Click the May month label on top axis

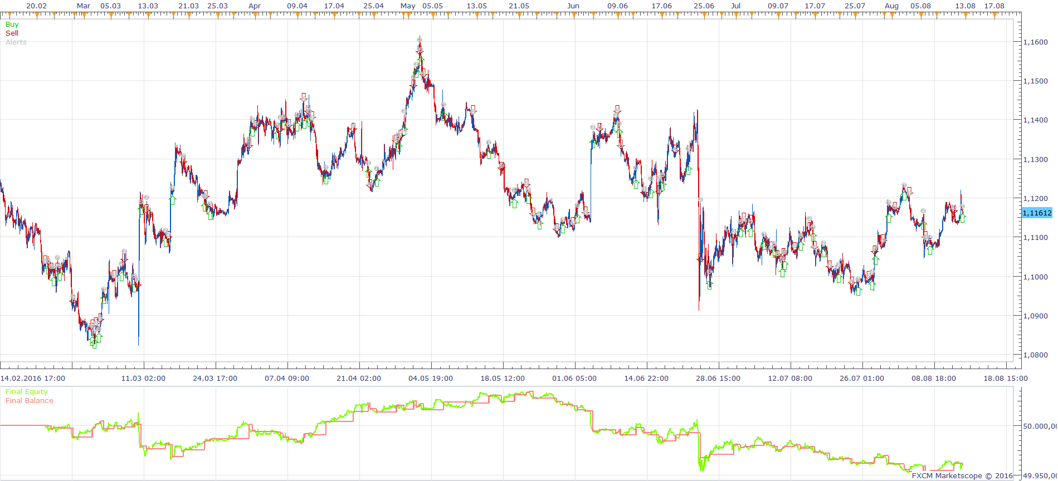tap(408, 6)
